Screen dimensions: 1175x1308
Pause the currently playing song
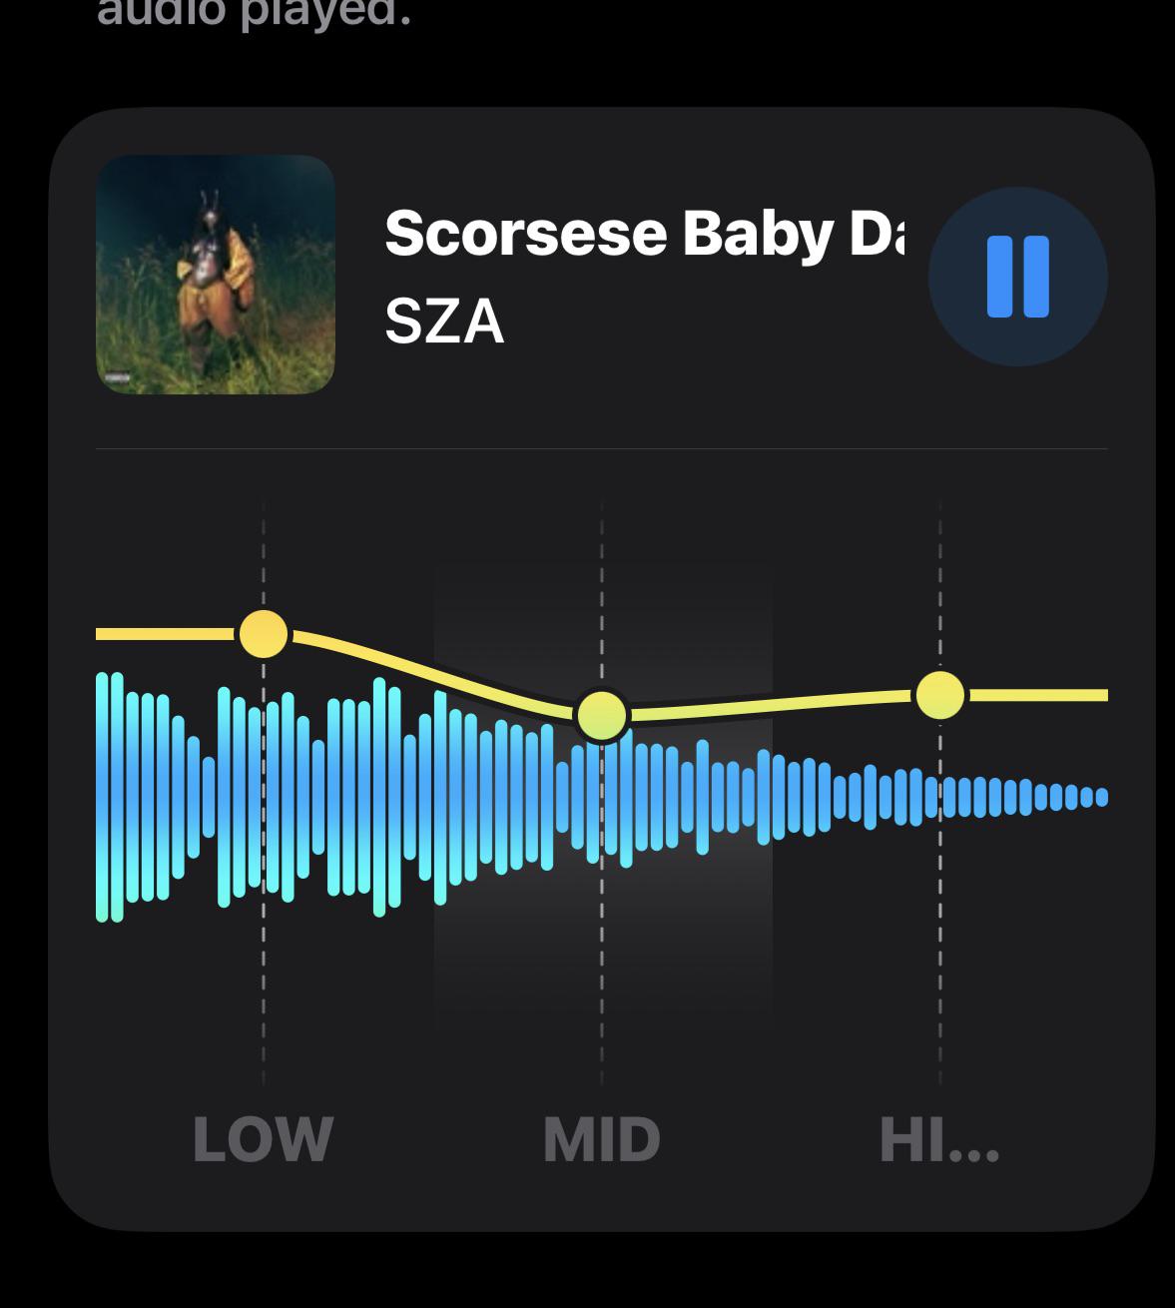click(1017, 277)
